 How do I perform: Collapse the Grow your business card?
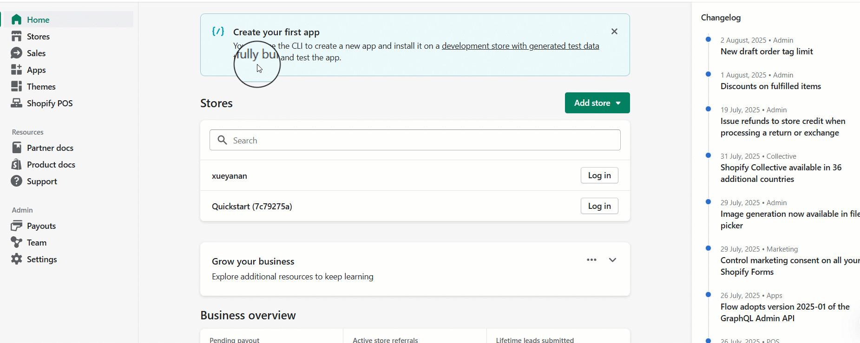click(612, 260)
